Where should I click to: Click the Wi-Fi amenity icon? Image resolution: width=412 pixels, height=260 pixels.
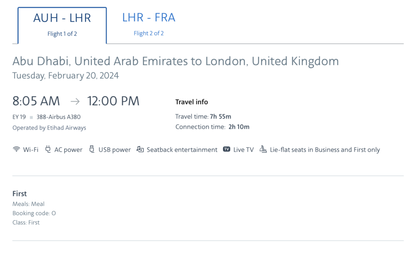click(16, 149)
